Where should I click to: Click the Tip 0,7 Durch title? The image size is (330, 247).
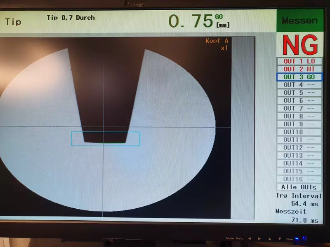71,18
